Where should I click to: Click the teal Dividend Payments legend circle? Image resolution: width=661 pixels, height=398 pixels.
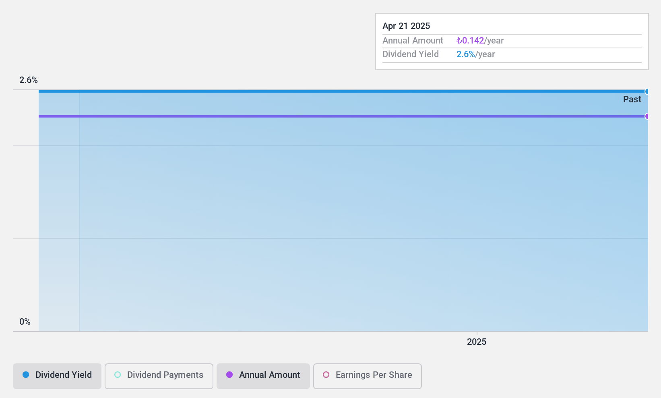coord(118,375)
